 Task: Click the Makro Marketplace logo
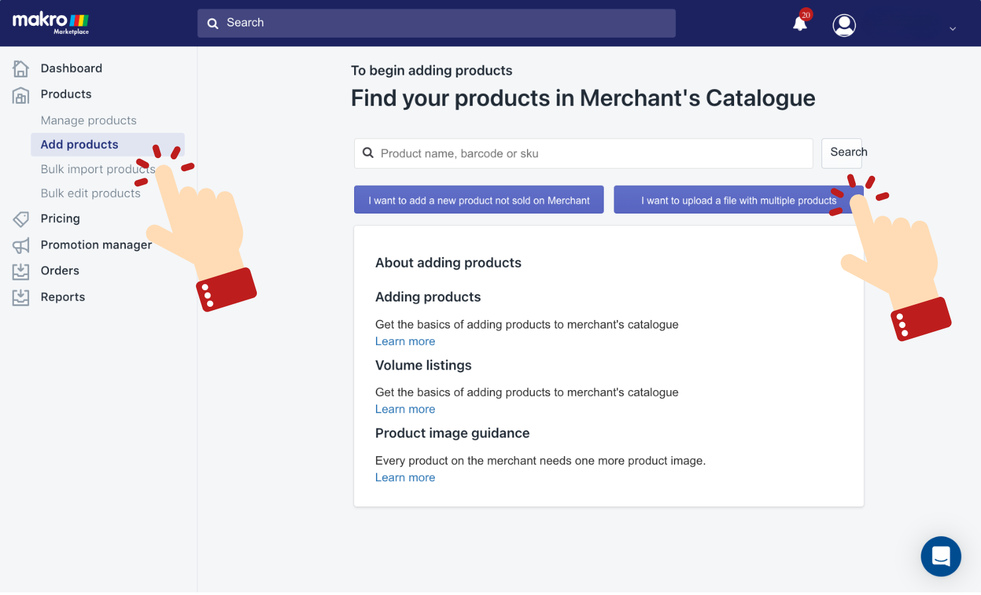tap(51, 22)
